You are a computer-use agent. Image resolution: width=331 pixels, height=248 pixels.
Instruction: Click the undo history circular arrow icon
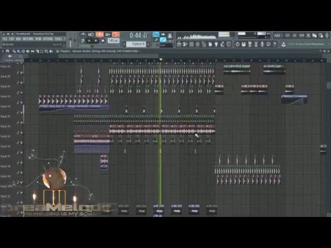point(237,44)
